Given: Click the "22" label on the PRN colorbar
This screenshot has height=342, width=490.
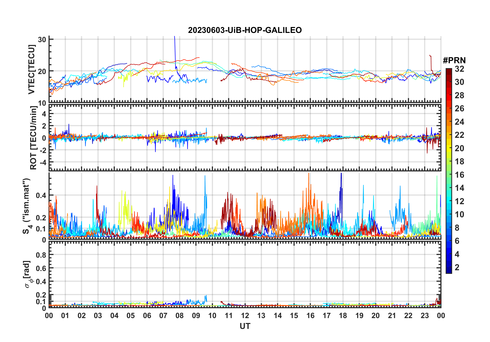Looking at the screenshot, I should 459,135.
